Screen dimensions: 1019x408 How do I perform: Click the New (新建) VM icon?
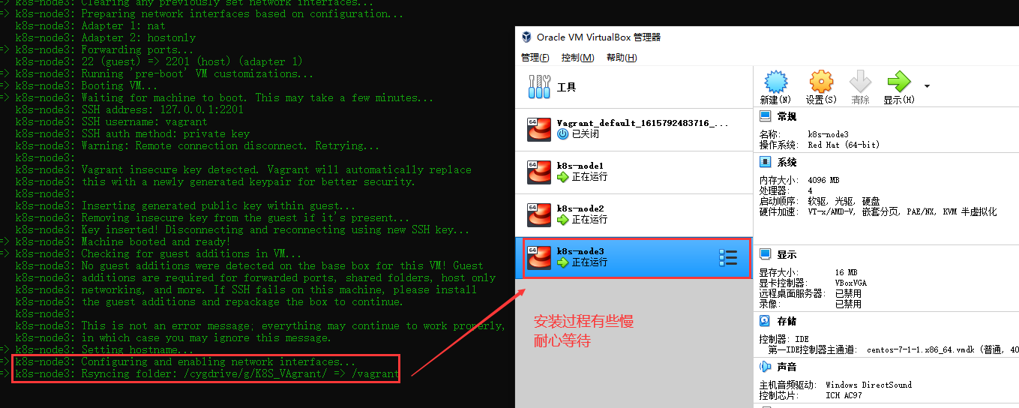pyautogui.click(x=775, y=82)
